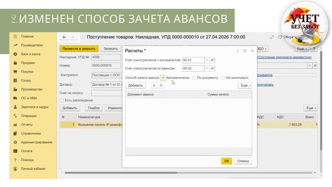
Task: Open the Администрирование gear icon
Action: click(15, 142)
